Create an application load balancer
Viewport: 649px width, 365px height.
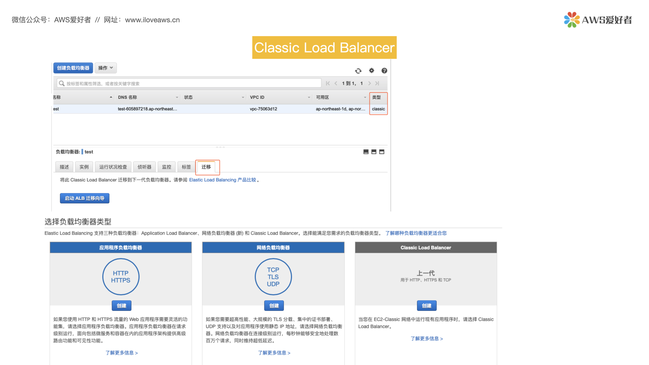(122, 306)
